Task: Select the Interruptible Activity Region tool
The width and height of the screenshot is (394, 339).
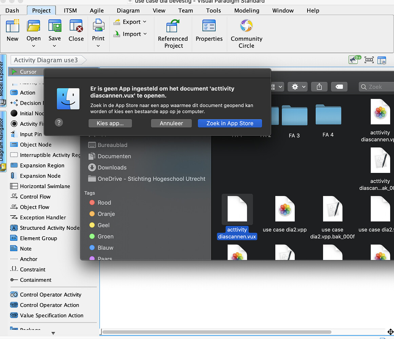Action: tap(45, 155)
